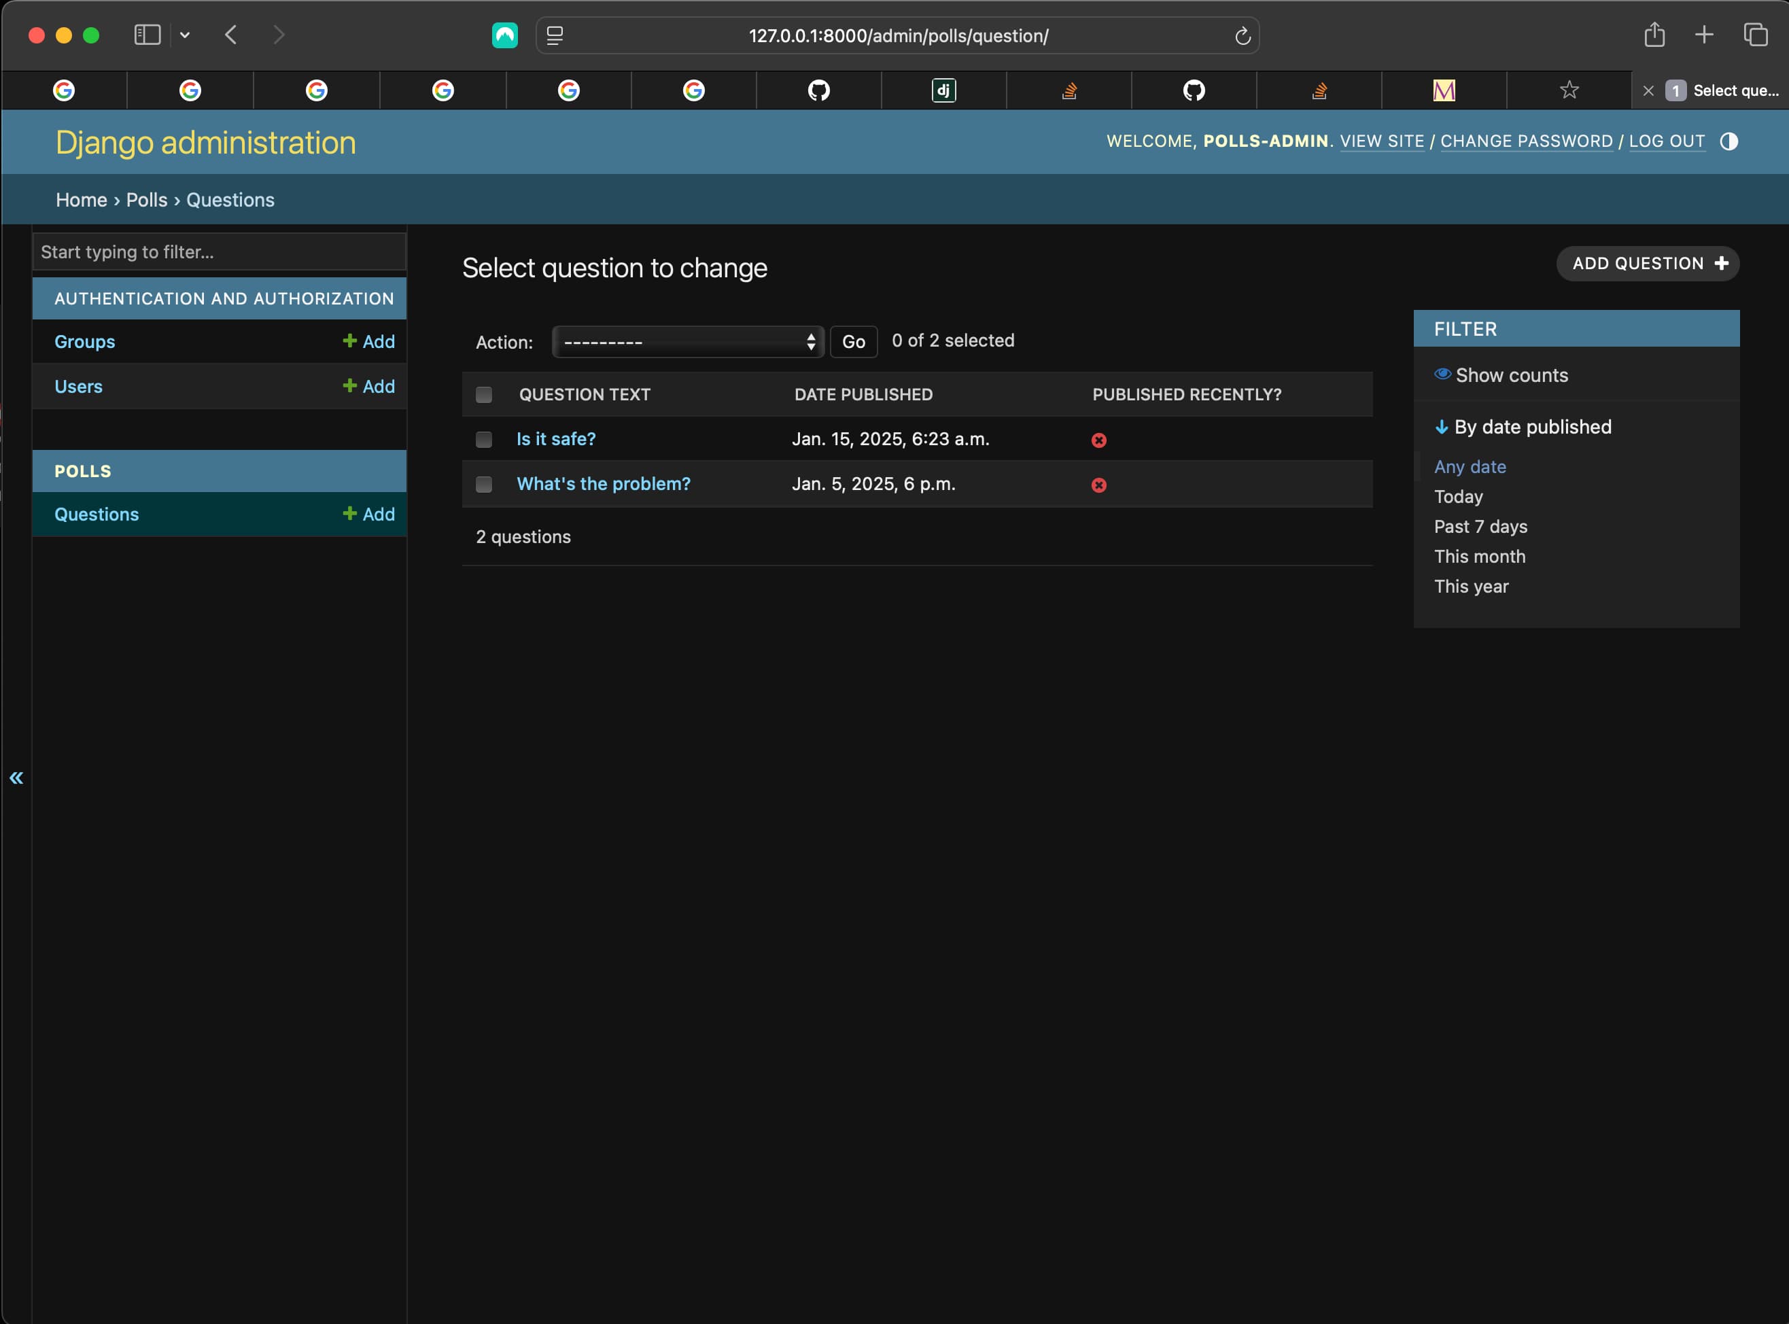
Task: Click the Django administration title
Action: (x=206, y=143)
